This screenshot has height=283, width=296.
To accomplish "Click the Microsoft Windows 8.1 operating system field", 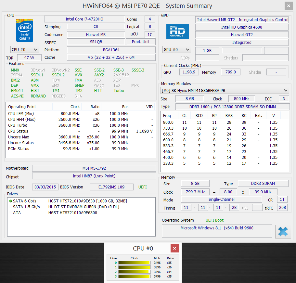I will click(x=217, y=231).
